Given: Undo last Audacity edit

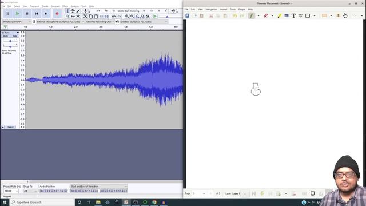Looking at the screenshot, I should point(114,17).
